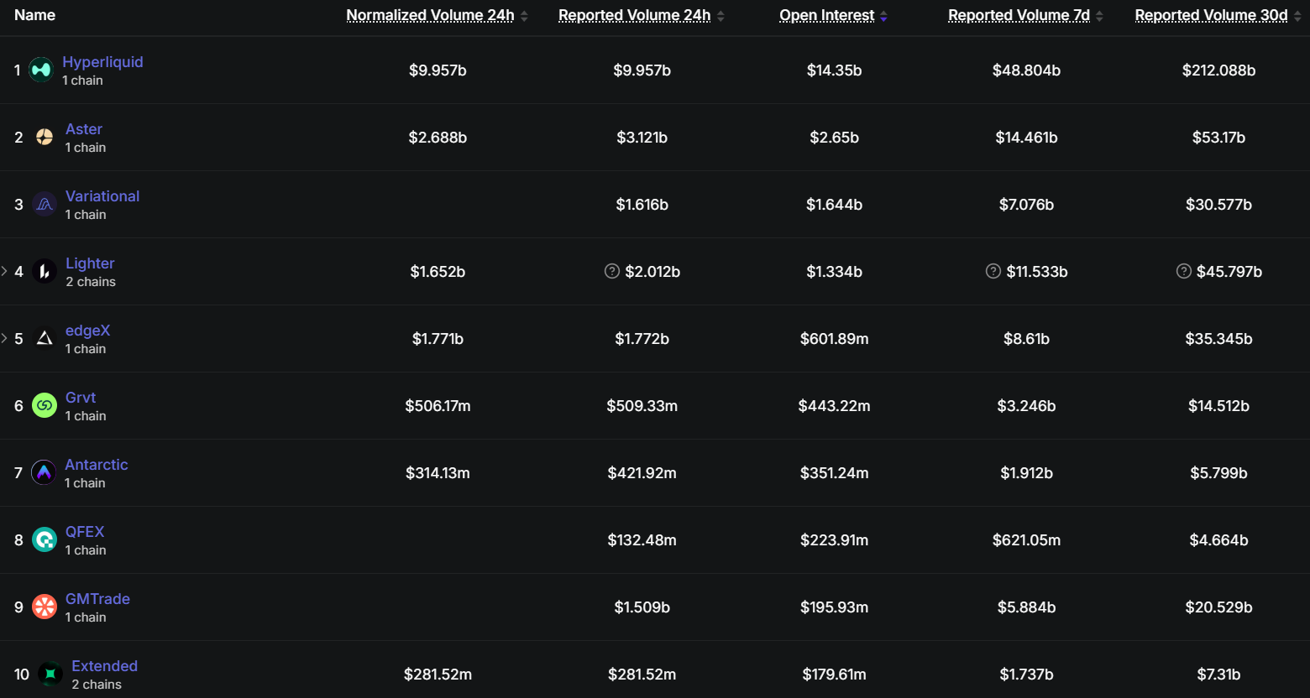
Task: Click the Grvt green logo icon
Action: click(x=45, y=405)
